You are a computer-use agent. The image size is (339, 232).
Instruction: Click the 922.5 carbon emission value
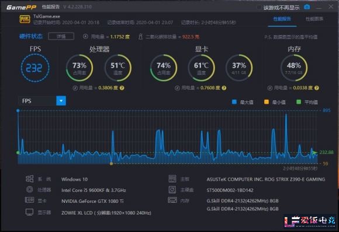pos(191,37)
